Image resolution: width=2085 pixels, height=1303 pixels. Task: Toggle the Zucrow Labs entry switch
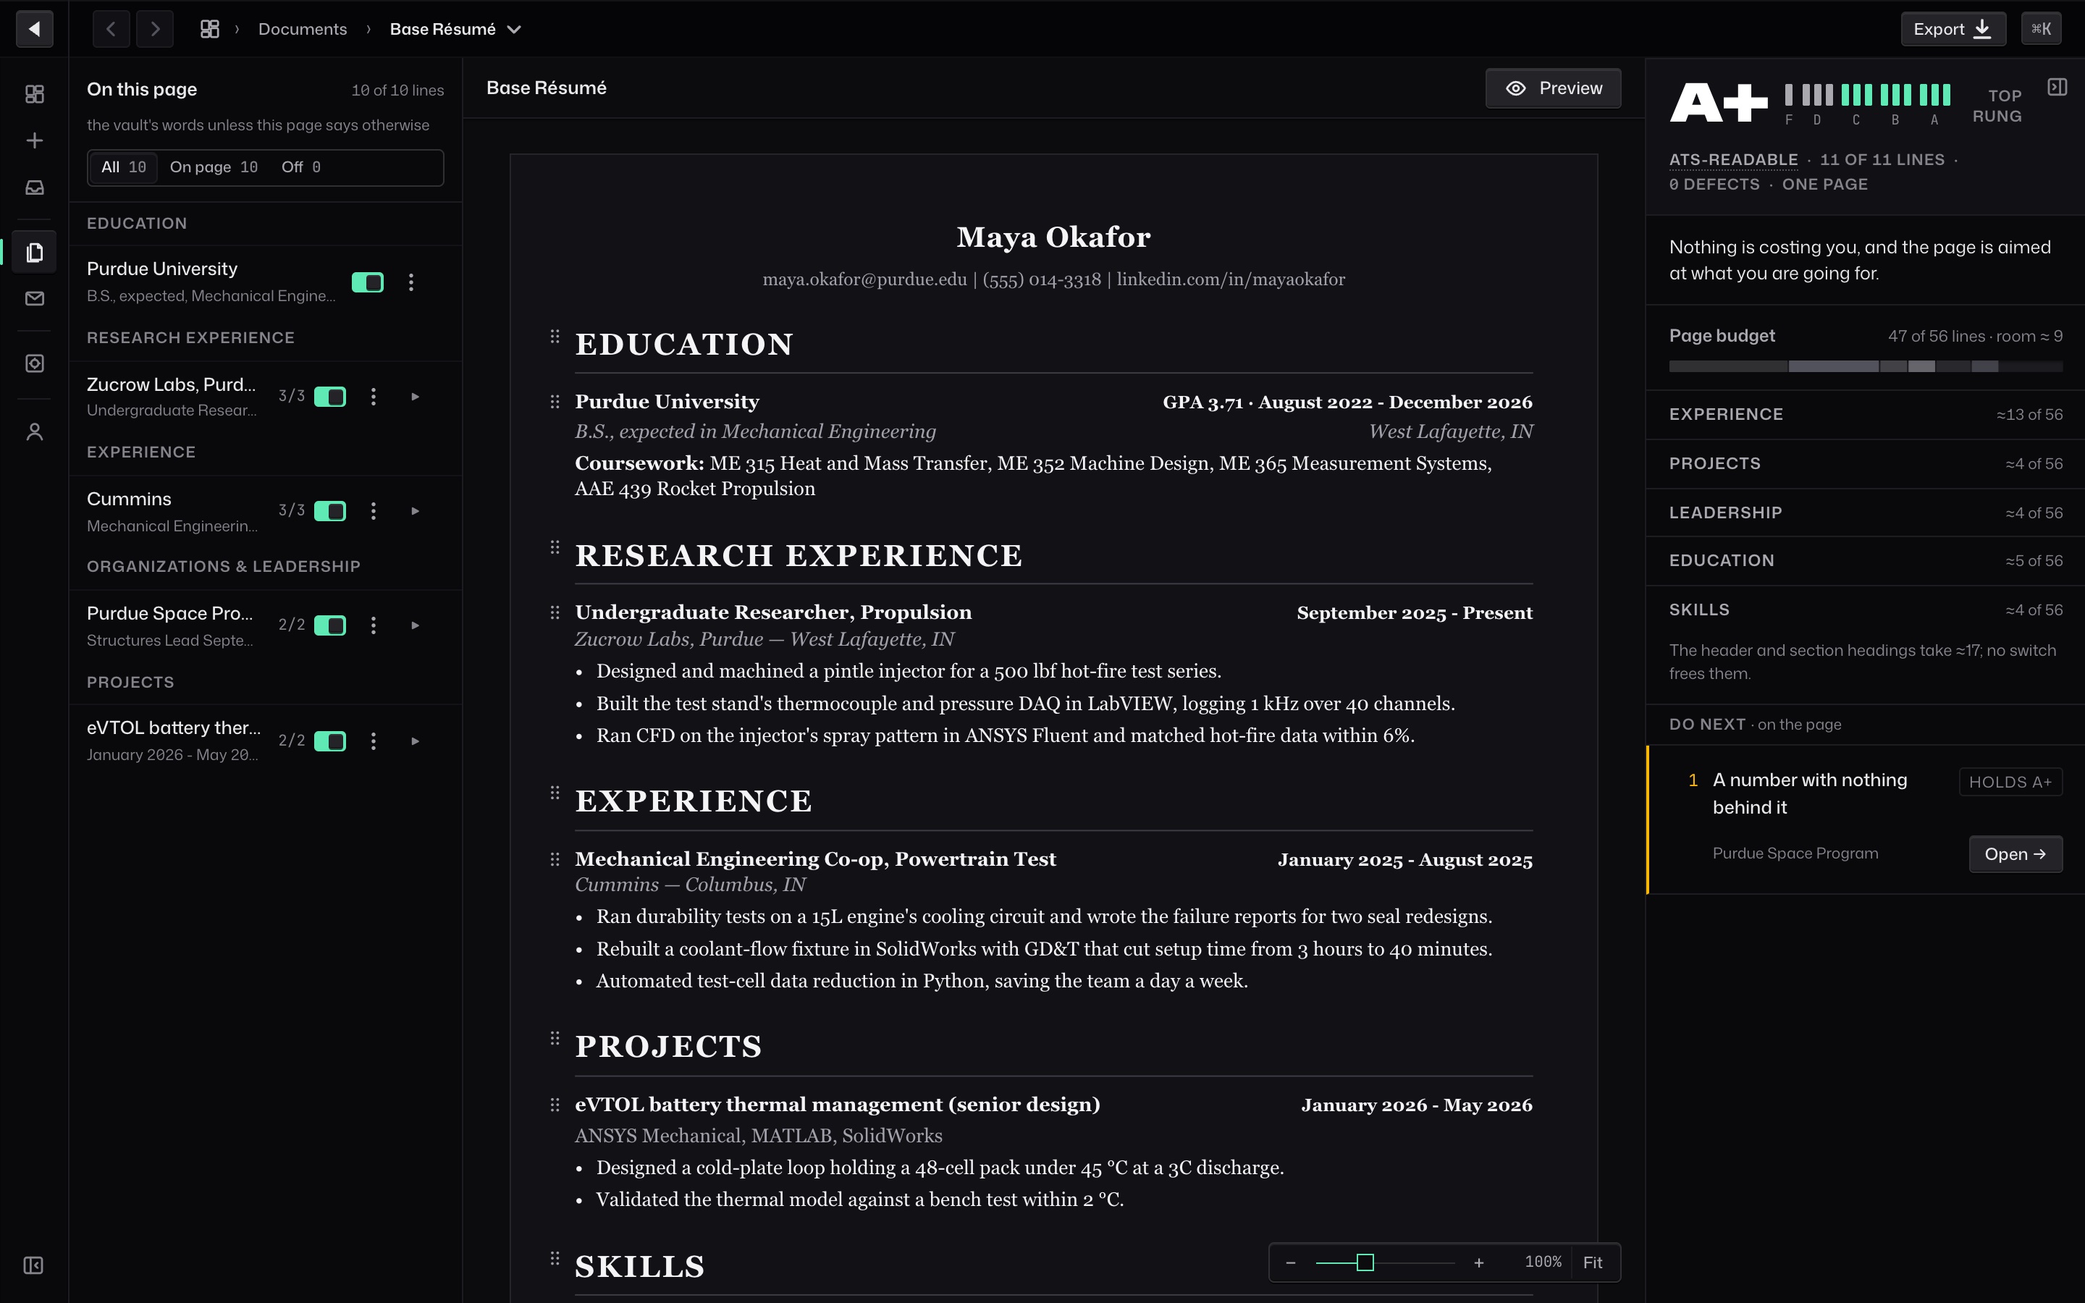click(330, 397)
